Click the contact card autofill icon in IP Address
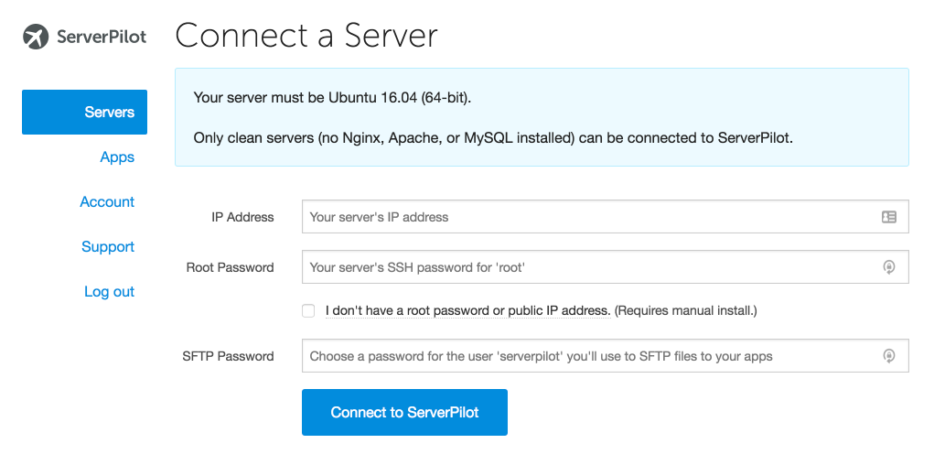 pos(889,217)
